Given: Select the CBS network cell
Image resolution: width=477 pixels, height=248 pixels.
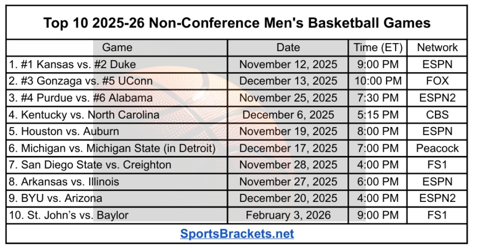Looking at the screenshot, I should (x=437, y=114).
